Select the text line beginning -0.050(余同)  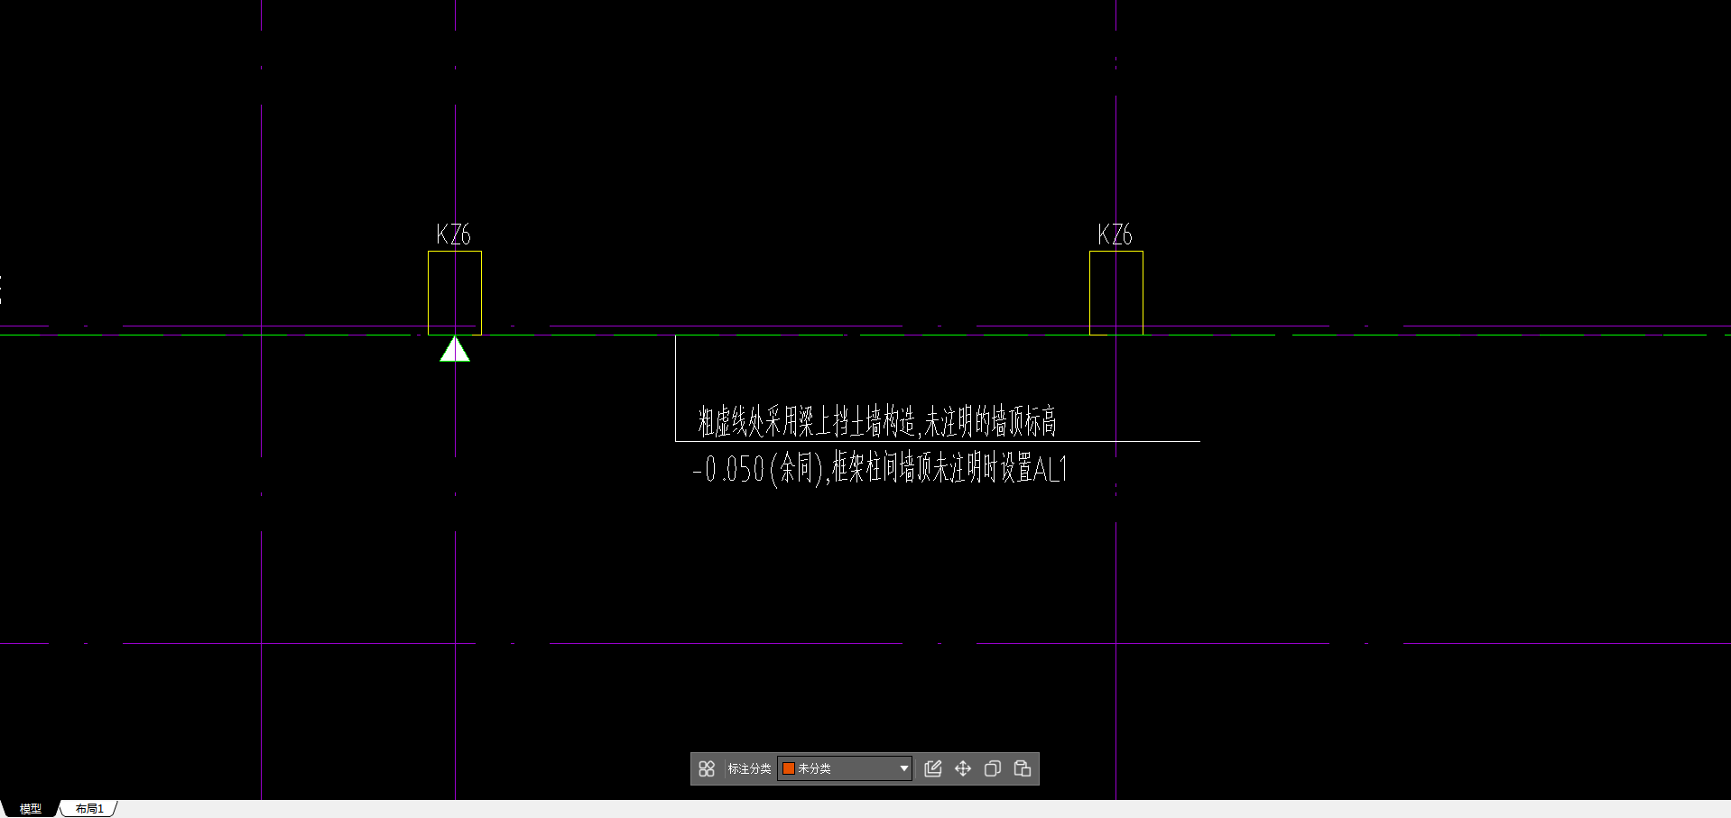point(880,469)
